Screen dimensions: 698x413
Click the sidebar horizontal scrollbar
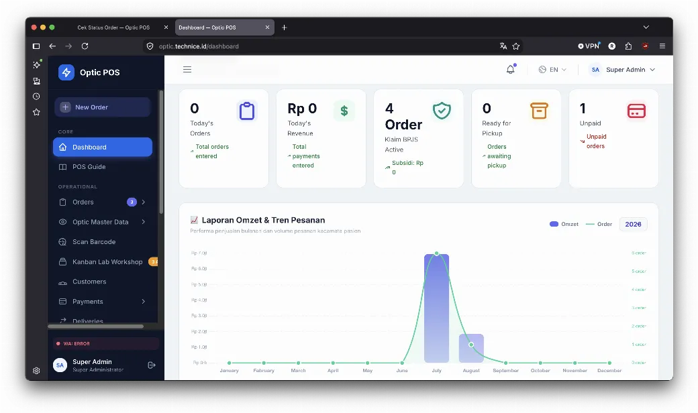click(x=96, y=327)
